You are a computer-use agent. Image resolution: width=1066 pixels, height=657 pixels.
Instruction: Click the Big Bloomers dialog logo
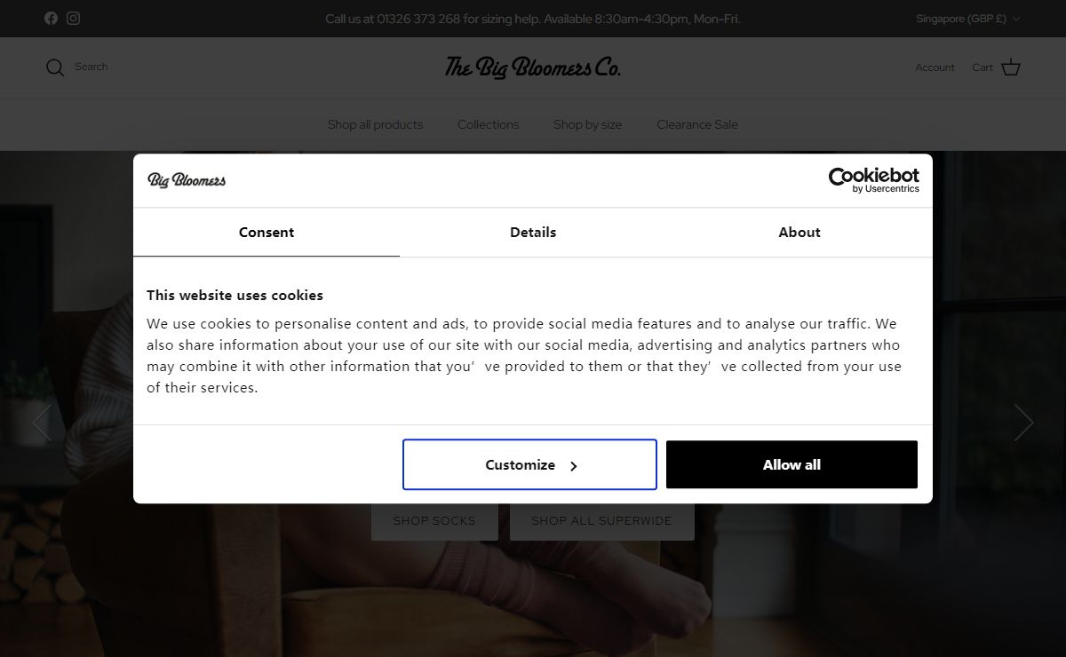[187, 180]
